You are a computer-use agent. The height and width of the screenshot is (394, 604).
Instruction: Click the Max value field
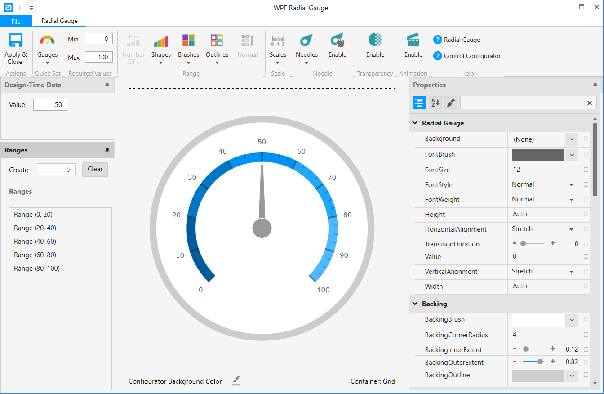tap(99, 57)
